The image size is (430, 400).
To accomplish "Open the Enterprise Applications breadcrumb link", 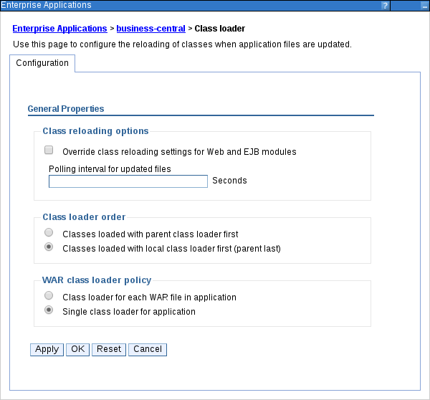I will click(x=59, y=29).
